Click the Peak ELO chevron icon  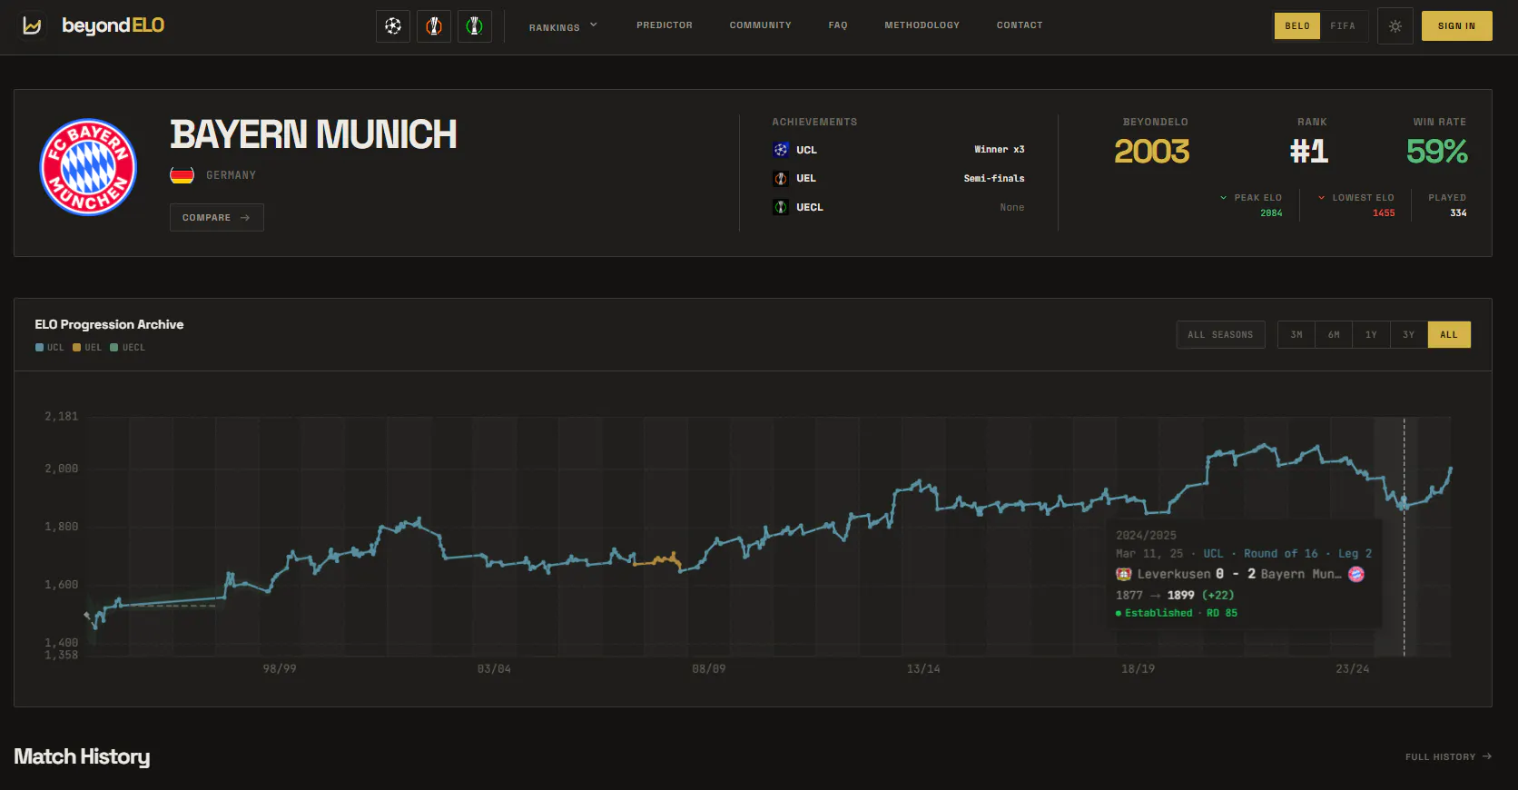(x=1224, y=198)
